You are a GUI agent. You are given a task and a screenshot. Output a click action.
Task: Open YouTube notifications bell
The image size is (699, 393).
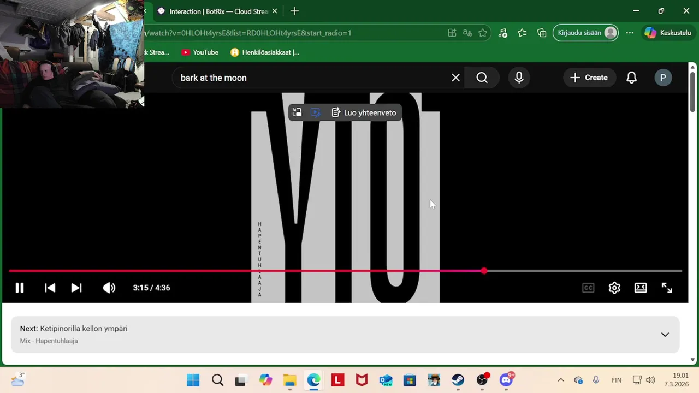[631, 78]
